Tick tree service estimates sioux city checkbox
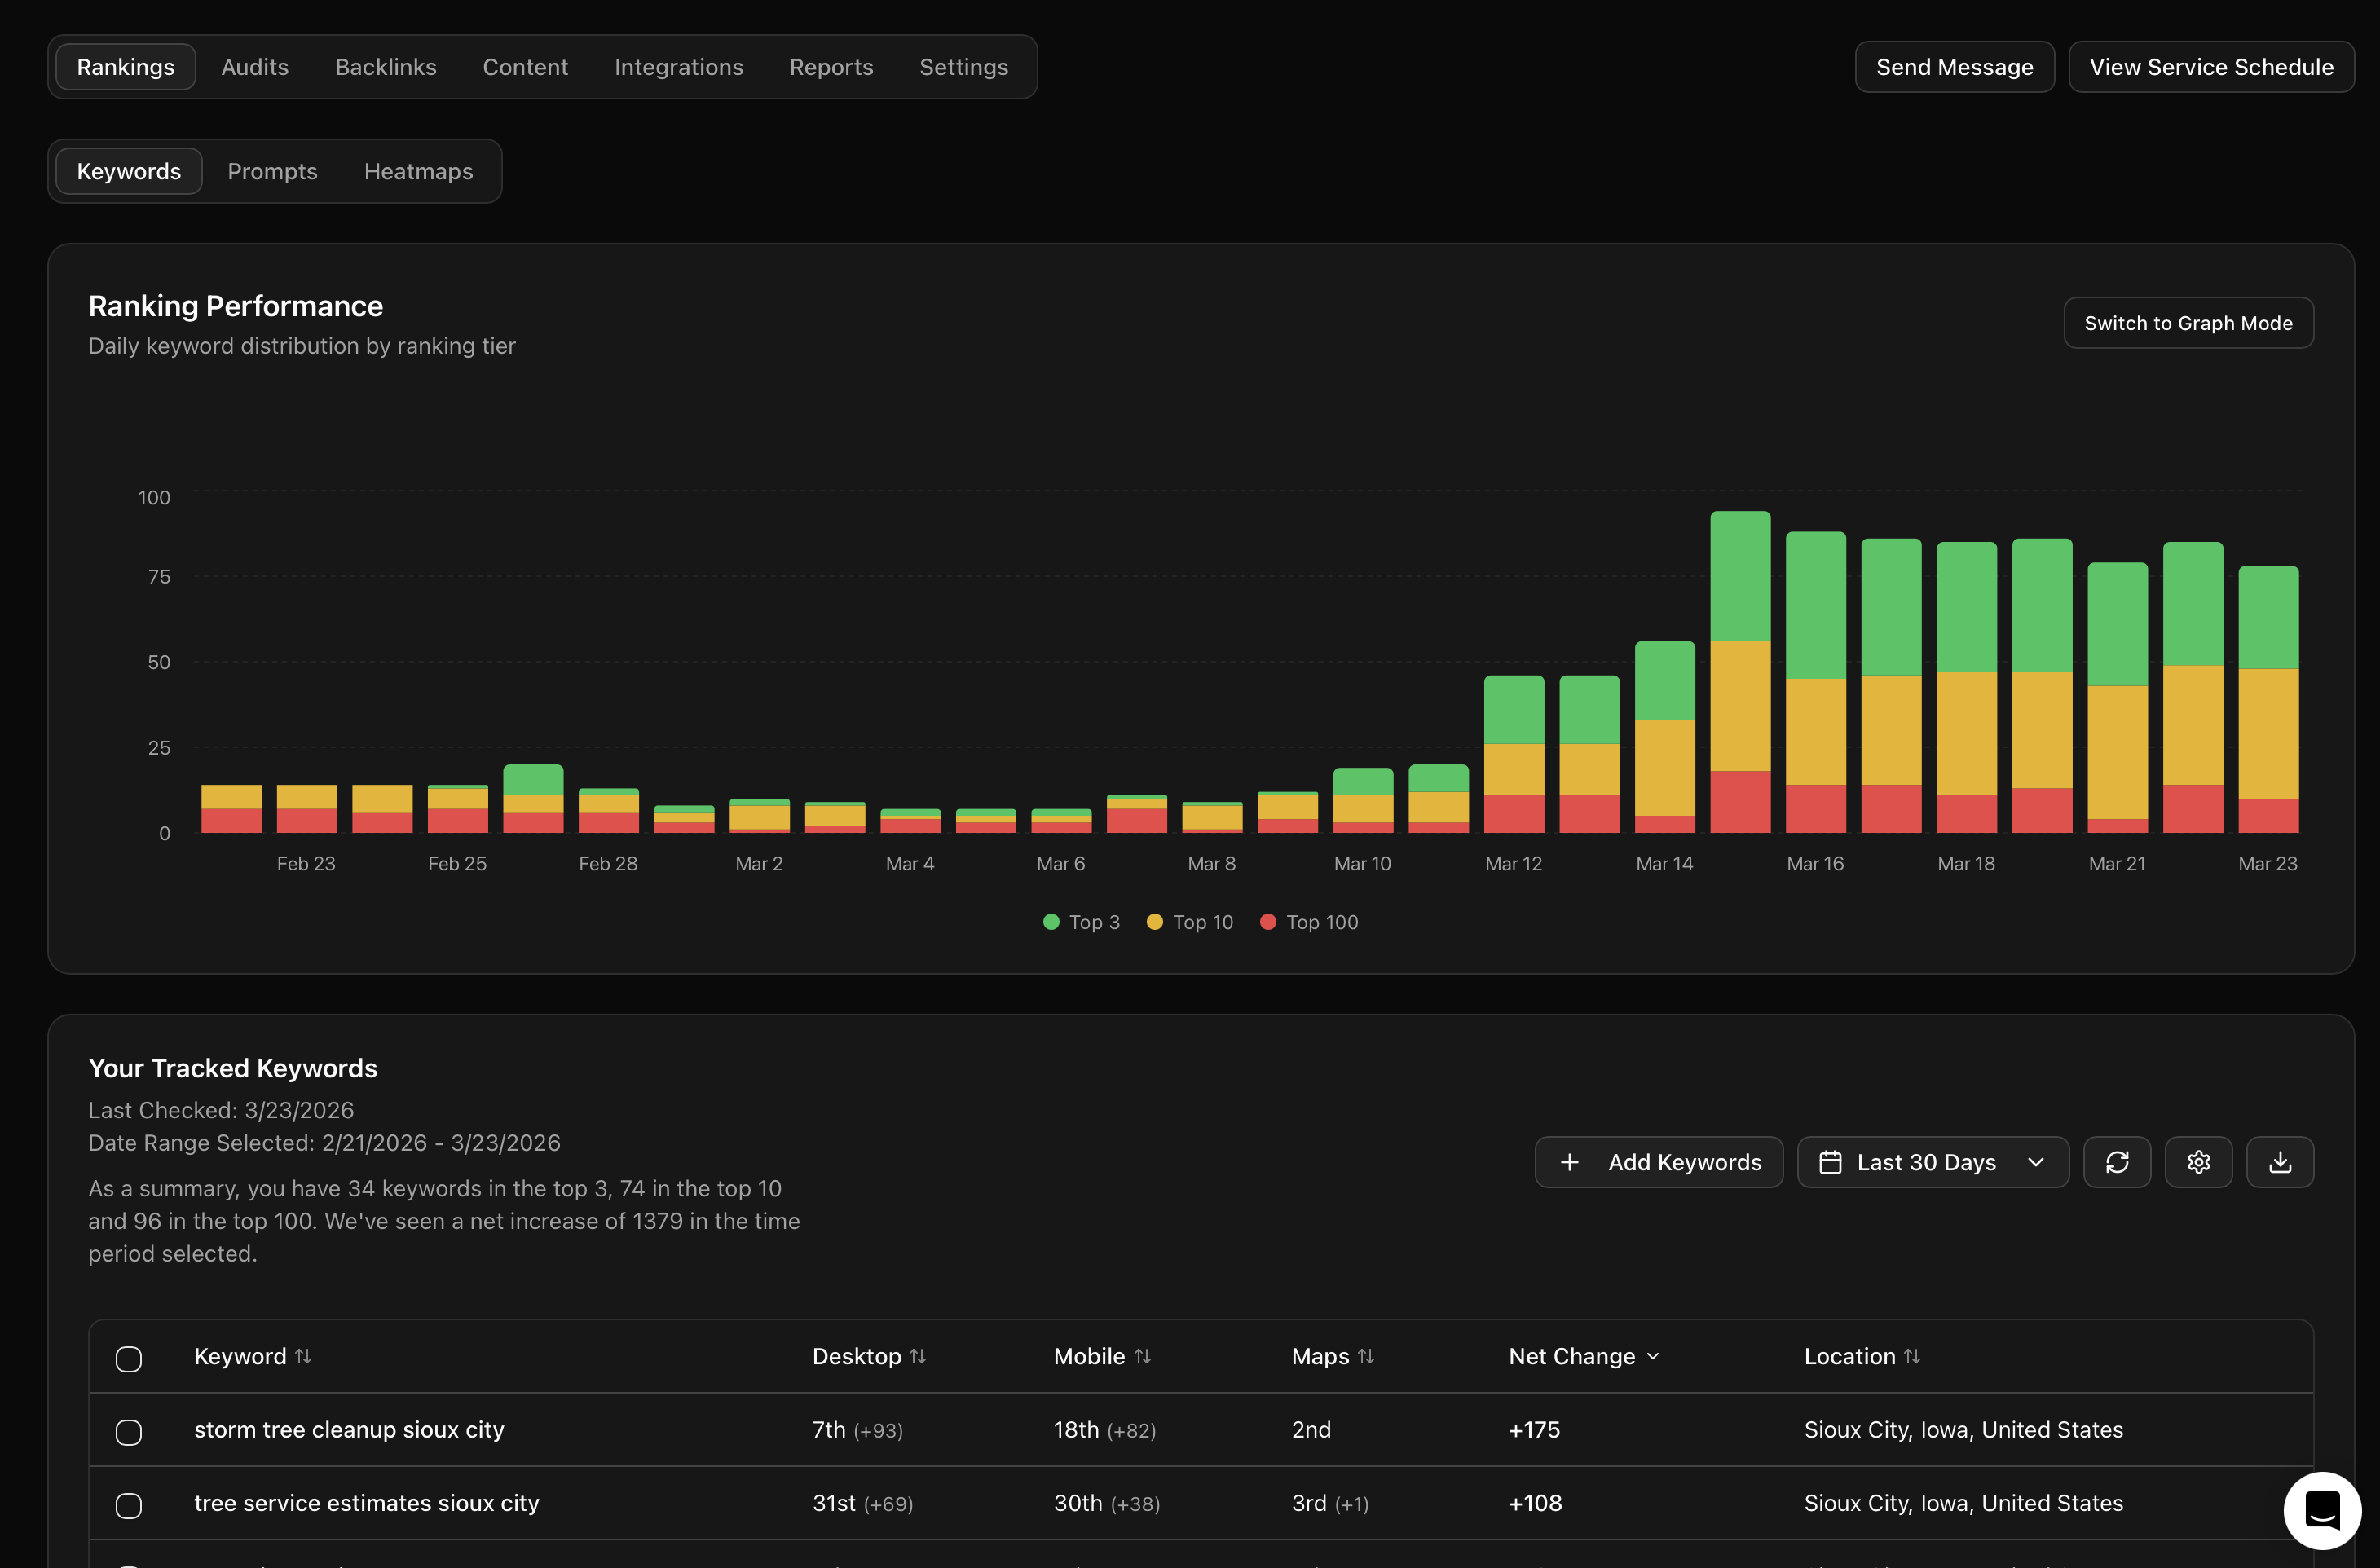2380x1568 pixels. (x=129, y=1504)
